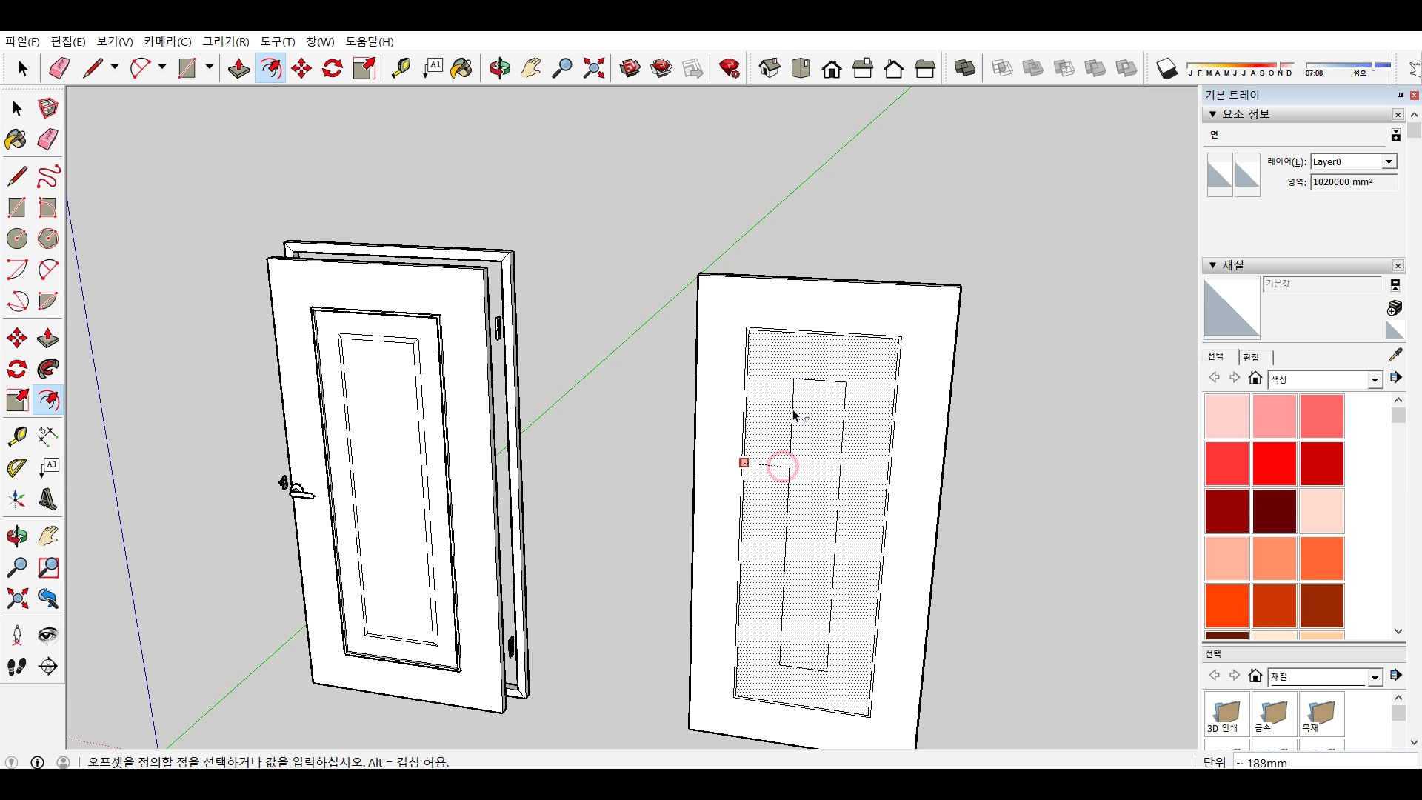Open the 색상 material library dropdown
The width and height of the screenshot is (1422, 800).
(1375, 380)
